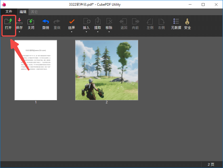Viewport: 223px width, 168px height.
Task: Minimize the CubePDF Utility window
Action: [x=190, y=5]
